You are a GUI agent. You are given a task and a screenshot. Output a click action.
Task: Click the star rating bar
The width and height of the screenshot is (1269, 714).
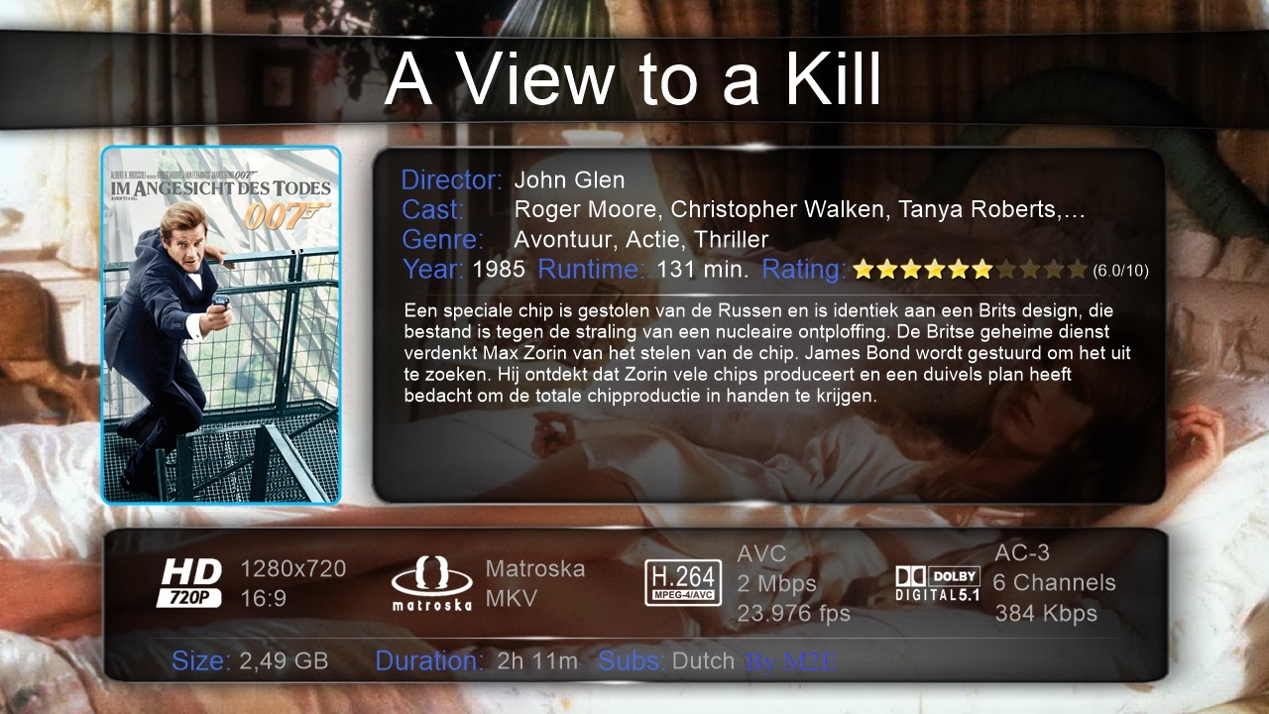click(x=971, y=269)
